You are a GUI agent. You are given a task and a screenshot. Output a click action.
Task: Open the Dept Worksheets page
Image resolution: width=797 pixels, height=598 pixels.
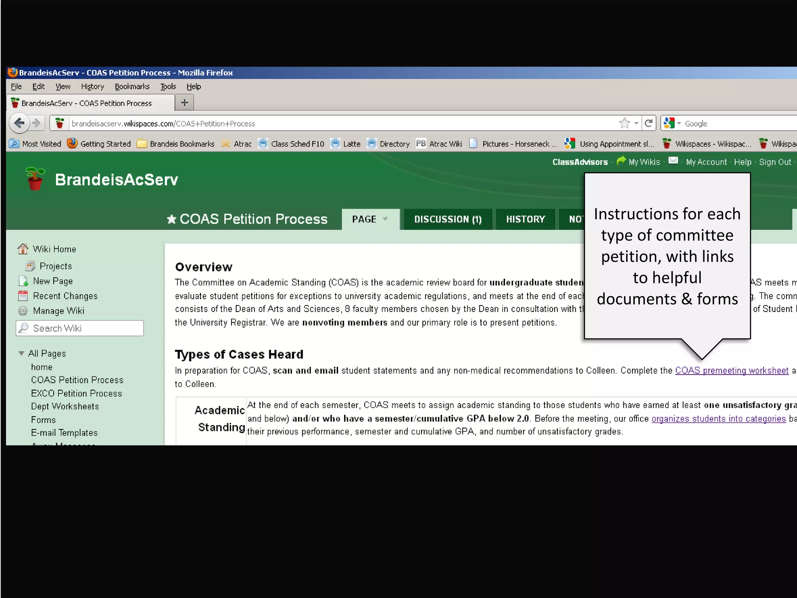[65, 406]
